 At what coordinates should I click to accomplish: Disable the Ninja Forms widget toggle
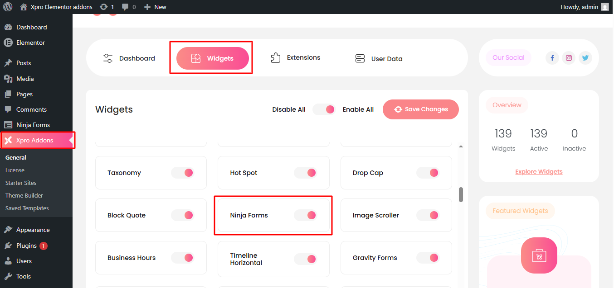click(x=305, y=215)
